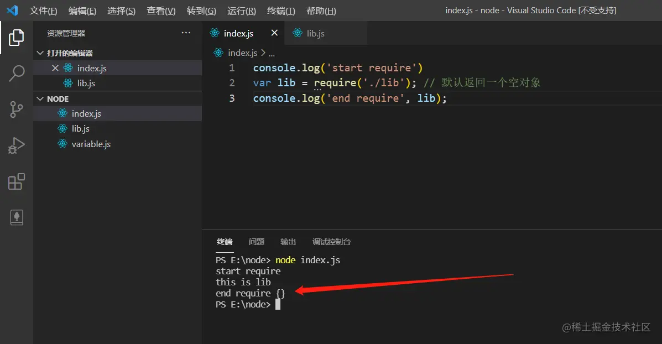Close index.js in open editors list
This screenshot has height=344, width=662.
(x=55, y=68)
